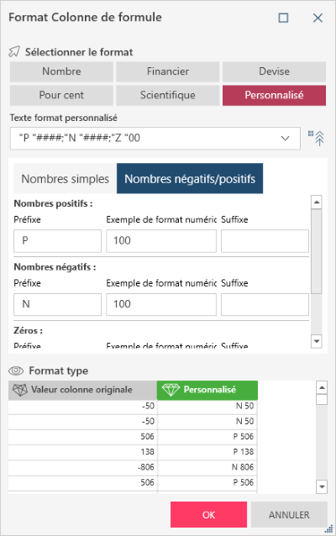This screenshot has height=536, width=336.
Task: Click the settings panel vertical scrollbar thumb
Action: point(317,251)
